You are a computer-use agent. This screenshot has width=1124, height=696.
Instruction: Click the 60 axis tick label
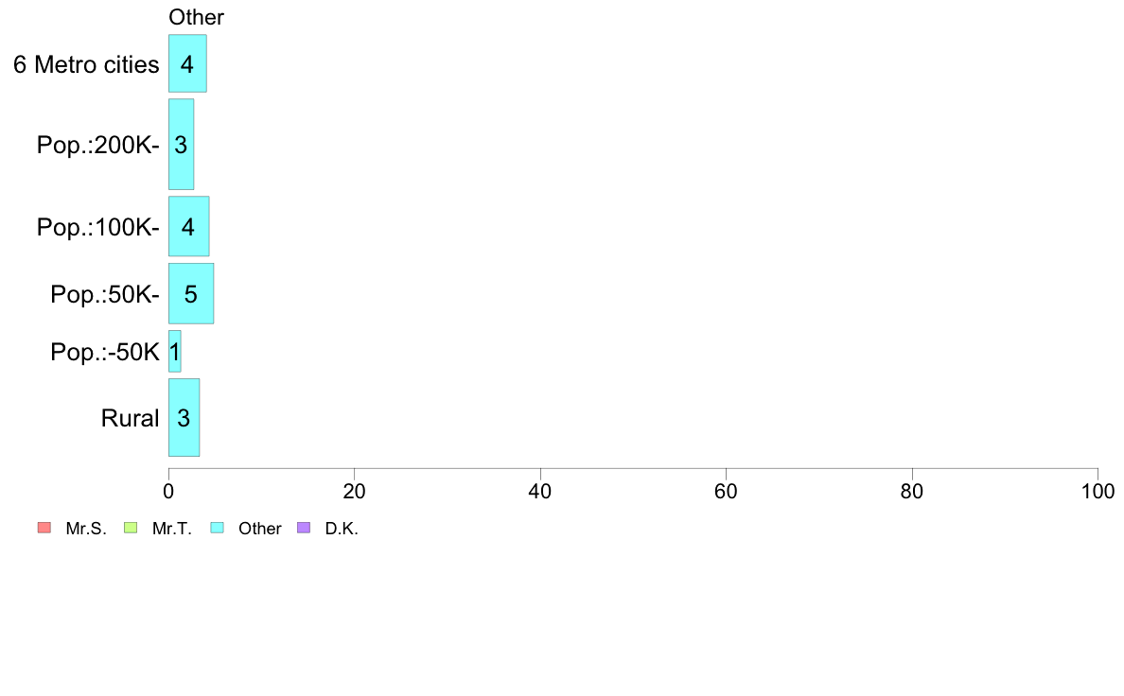coord(727,491)
